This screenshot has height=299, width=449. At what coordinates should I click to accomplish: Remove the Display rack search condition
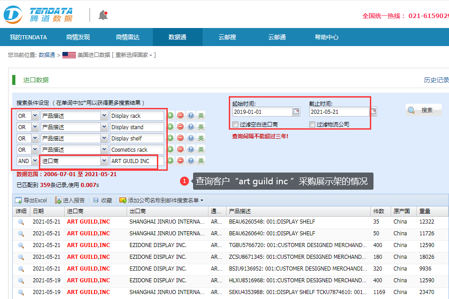coord(180,116)
